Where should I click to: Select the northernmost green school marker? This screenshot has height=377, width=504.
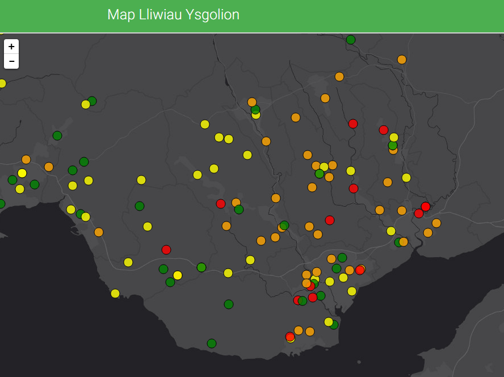point(351,40)
